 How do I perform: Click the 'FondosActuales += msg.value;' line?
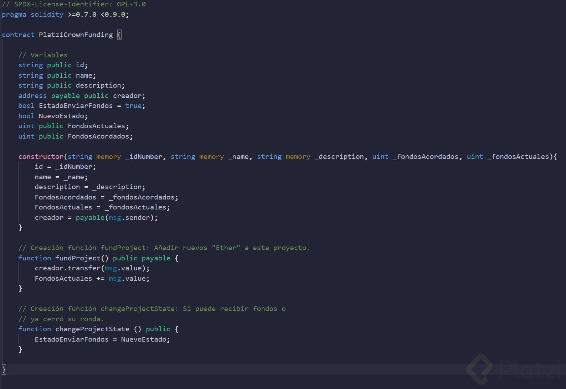pyautogui.click(x=92, y=279)
